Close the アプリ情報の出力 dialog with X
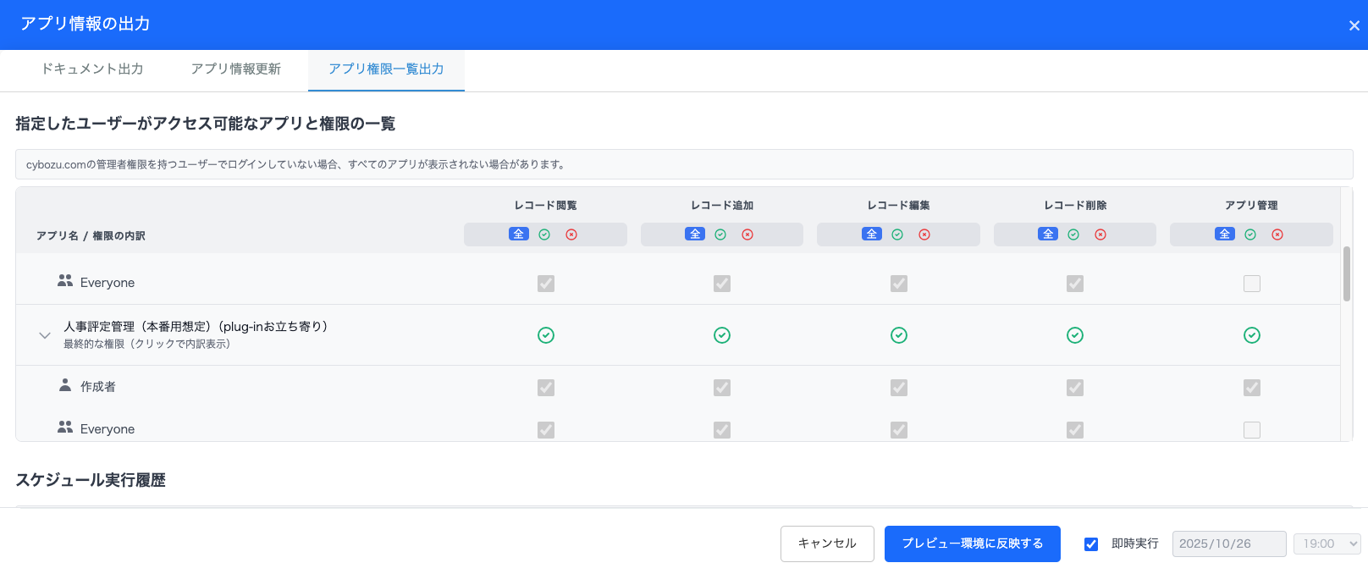 click(x=1354, y=25)
